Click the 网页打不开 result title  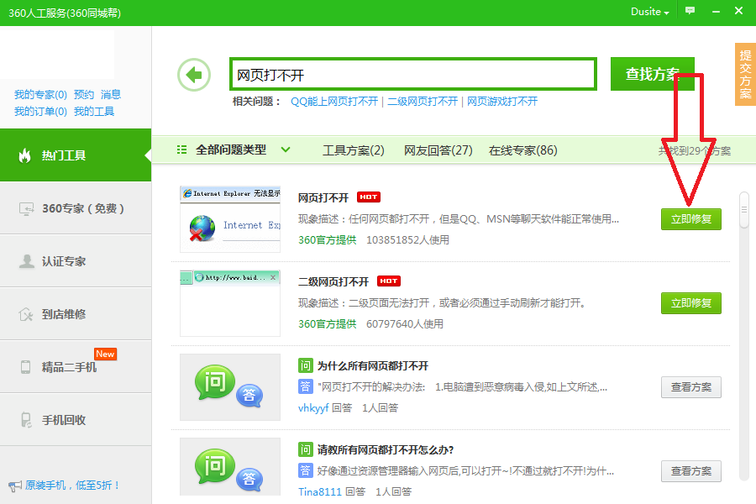click(323, 197)
